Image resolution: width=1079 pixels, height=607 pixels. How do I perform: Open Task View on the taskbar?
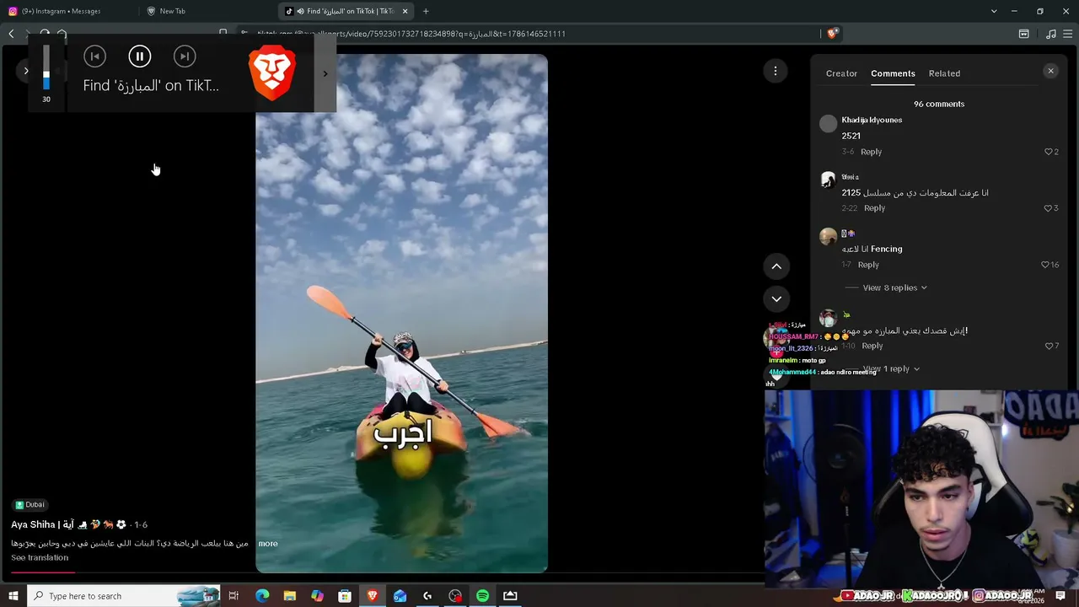pos(234,596)
